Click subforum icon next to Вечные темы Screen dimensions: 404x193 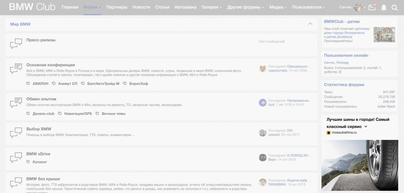click(97, 114)
